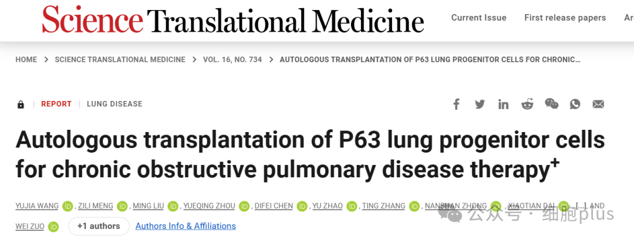Share article on LinkedIn
634x239 pixels.
click(x=504, y=105)
